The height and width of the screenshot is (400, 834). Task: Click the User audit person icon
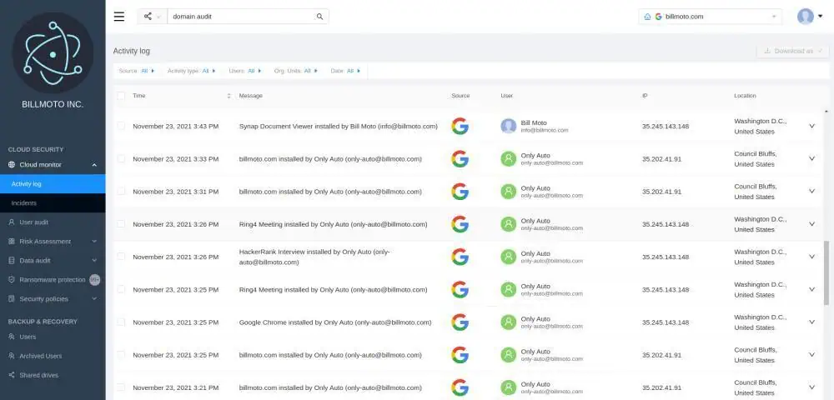[11, 222]
